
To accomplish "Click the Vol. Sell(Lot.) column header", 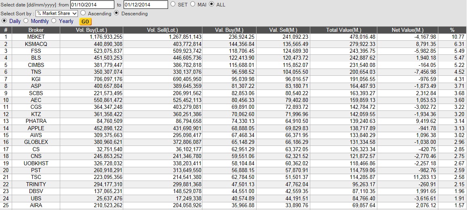I will coord(163,30).
